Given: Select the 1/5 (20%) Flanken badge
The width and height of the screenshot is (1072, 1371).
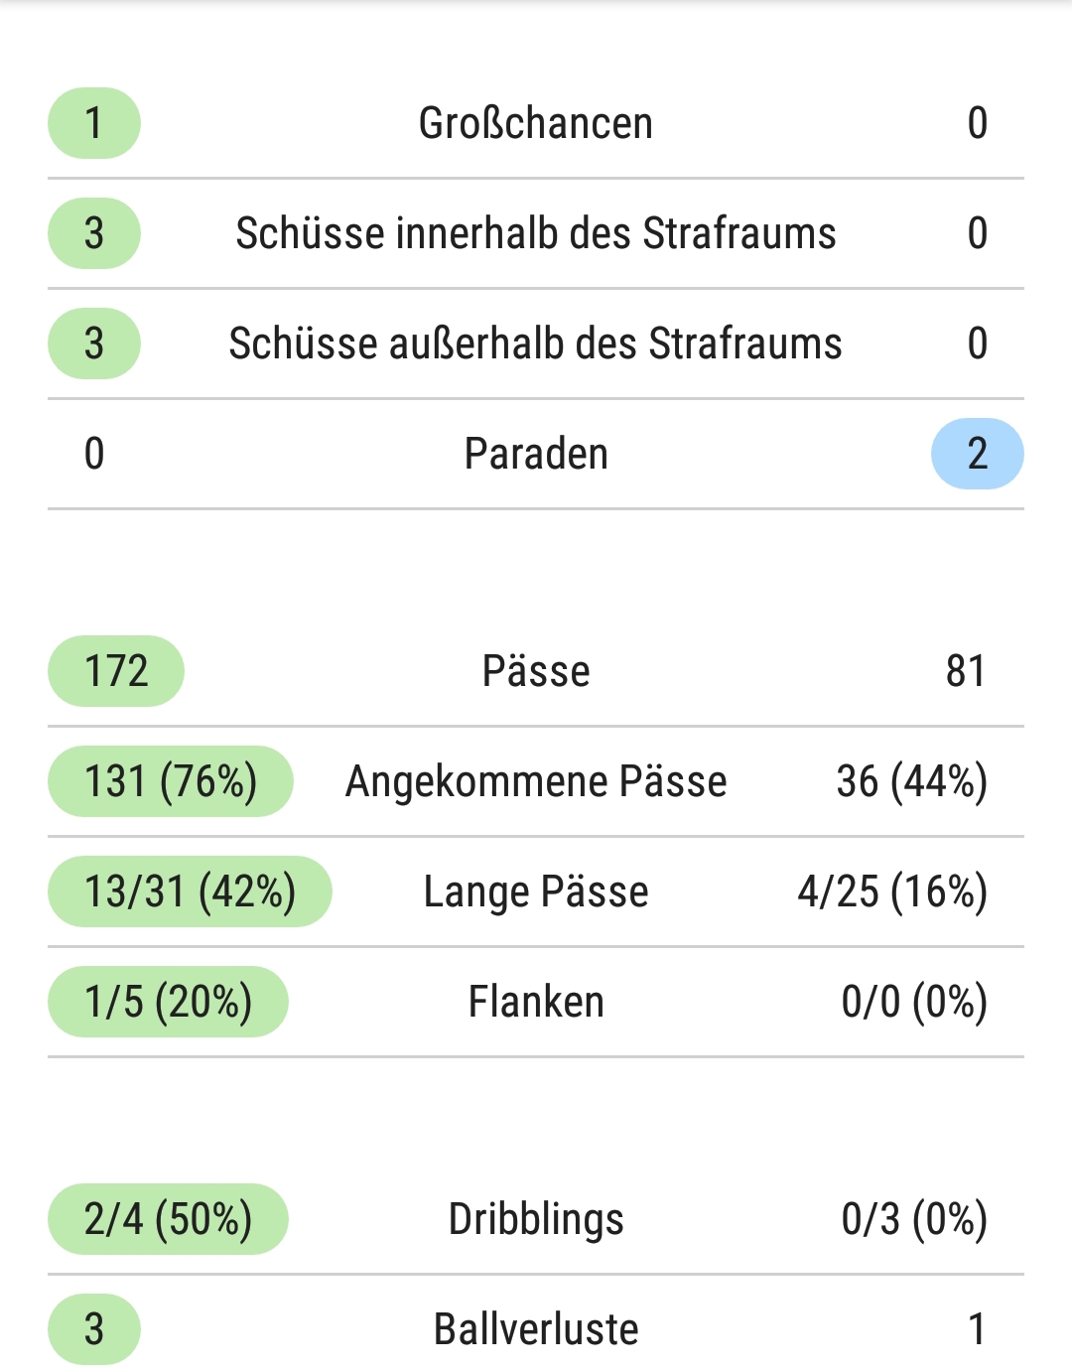Looking at the screenshot, I should click(x=168, y=1002).
